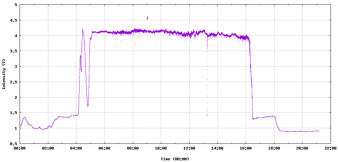Click the '18:00' time axis label
This screenshot has width=338, height=162.
274,148
